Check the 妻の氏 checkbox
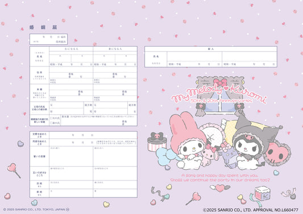Image resolution: width=303 pixels, height=214 pixels. pyautogui.click(x=51, y=123)
